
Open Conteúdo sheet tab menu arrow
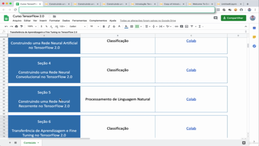click(x=38, y=143)
